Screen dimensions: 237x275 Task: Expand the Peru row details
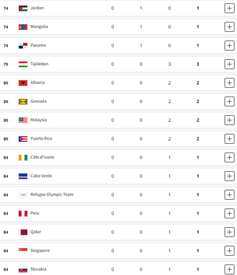point(229,213)
